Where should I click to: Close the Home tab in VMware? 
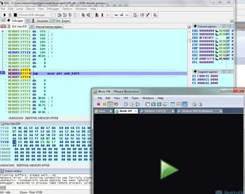[110, 111]
